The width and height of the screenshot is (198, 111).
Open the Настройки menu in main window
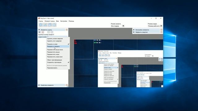[64, 21]
